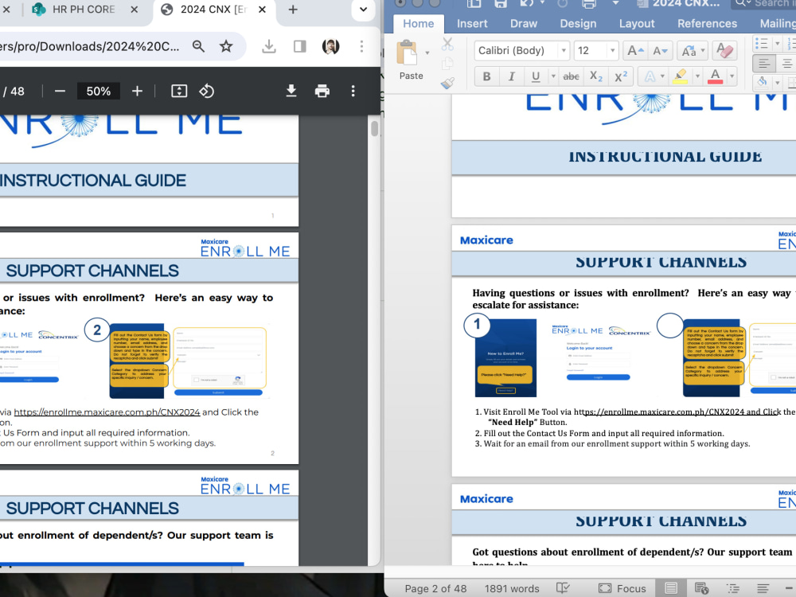Switch to Print Layout view

tap(670, 588)
